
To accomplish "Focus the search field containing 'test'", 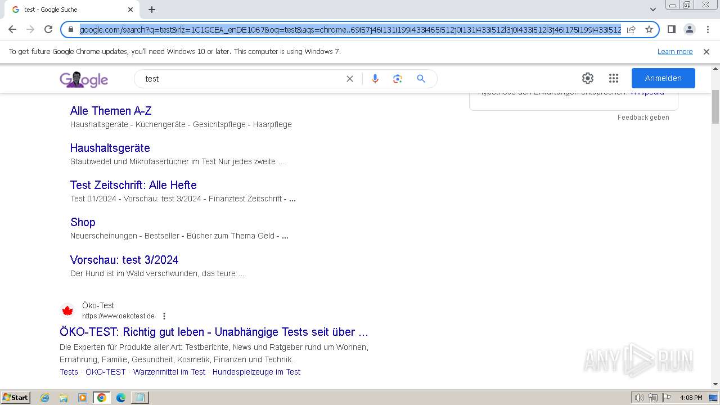I will click(242, 79).
